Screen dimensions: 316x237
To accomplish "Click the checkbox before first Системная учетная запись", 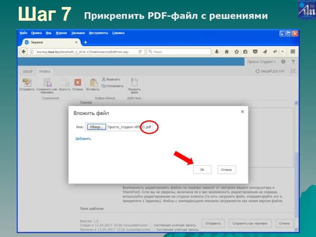I will [x=150, y=225].
